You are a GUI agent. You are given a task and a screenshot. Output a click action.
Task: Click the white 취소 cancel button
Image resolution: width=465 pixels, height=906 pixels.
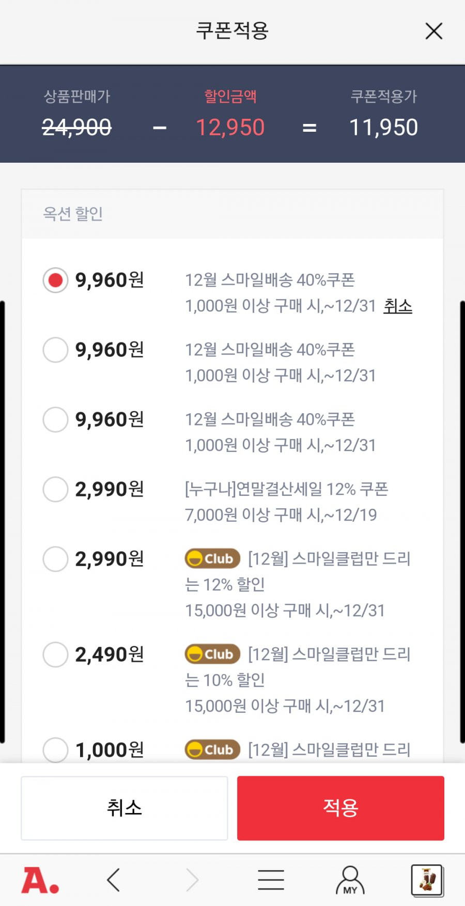point(124,808)
